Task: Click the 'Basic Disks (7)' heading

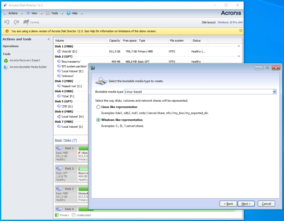Action: point(66,140)
